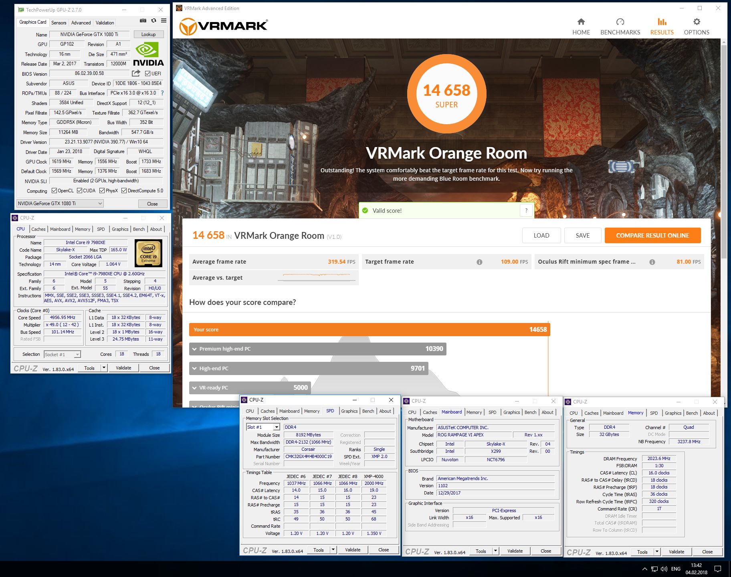Viewport: 731px width, 577px height.
Task: Open the GPU-Z hamburger menu icon
Action: pos(164,20)
